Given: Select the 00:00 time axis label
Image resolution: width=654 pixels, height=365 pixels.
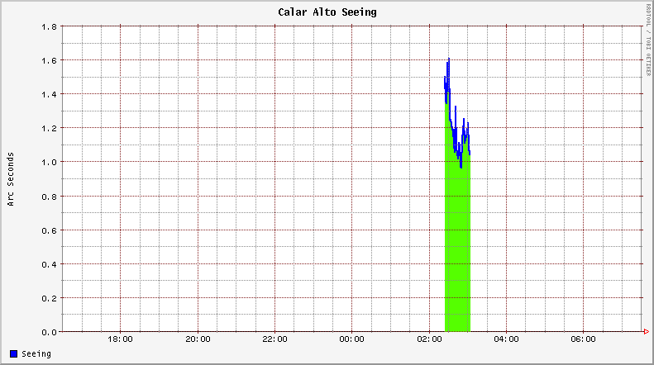Looking at the screenshot, I should click(351, 339).
